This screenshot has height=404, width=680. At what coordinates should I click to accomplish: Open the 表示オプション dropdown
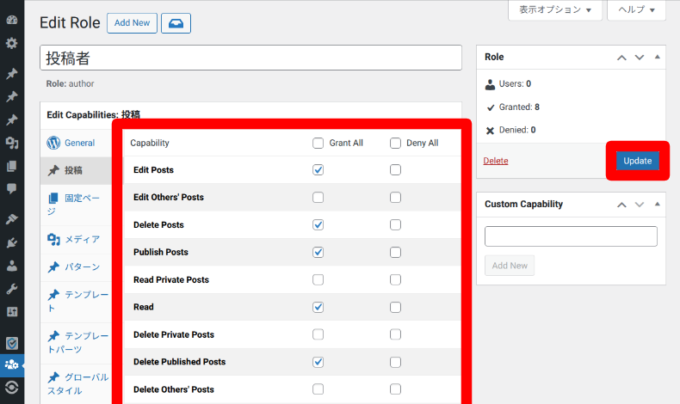click(555, 10)
